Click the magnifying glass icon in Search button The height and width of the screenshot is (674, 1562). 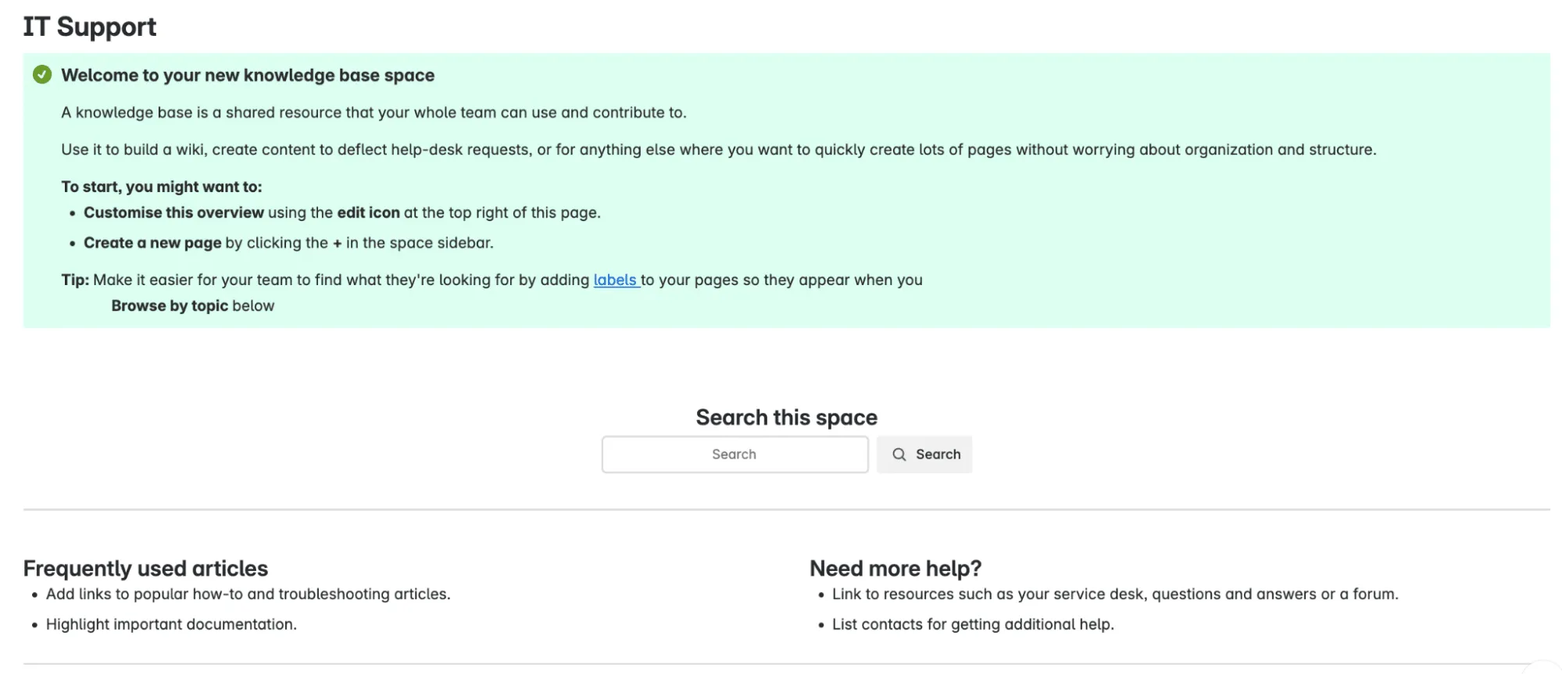click(x=899, y=455)
